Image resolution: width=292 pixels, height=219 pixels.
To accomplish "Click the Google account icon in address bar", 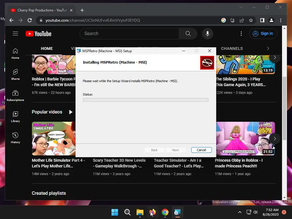I will (224, 20).
